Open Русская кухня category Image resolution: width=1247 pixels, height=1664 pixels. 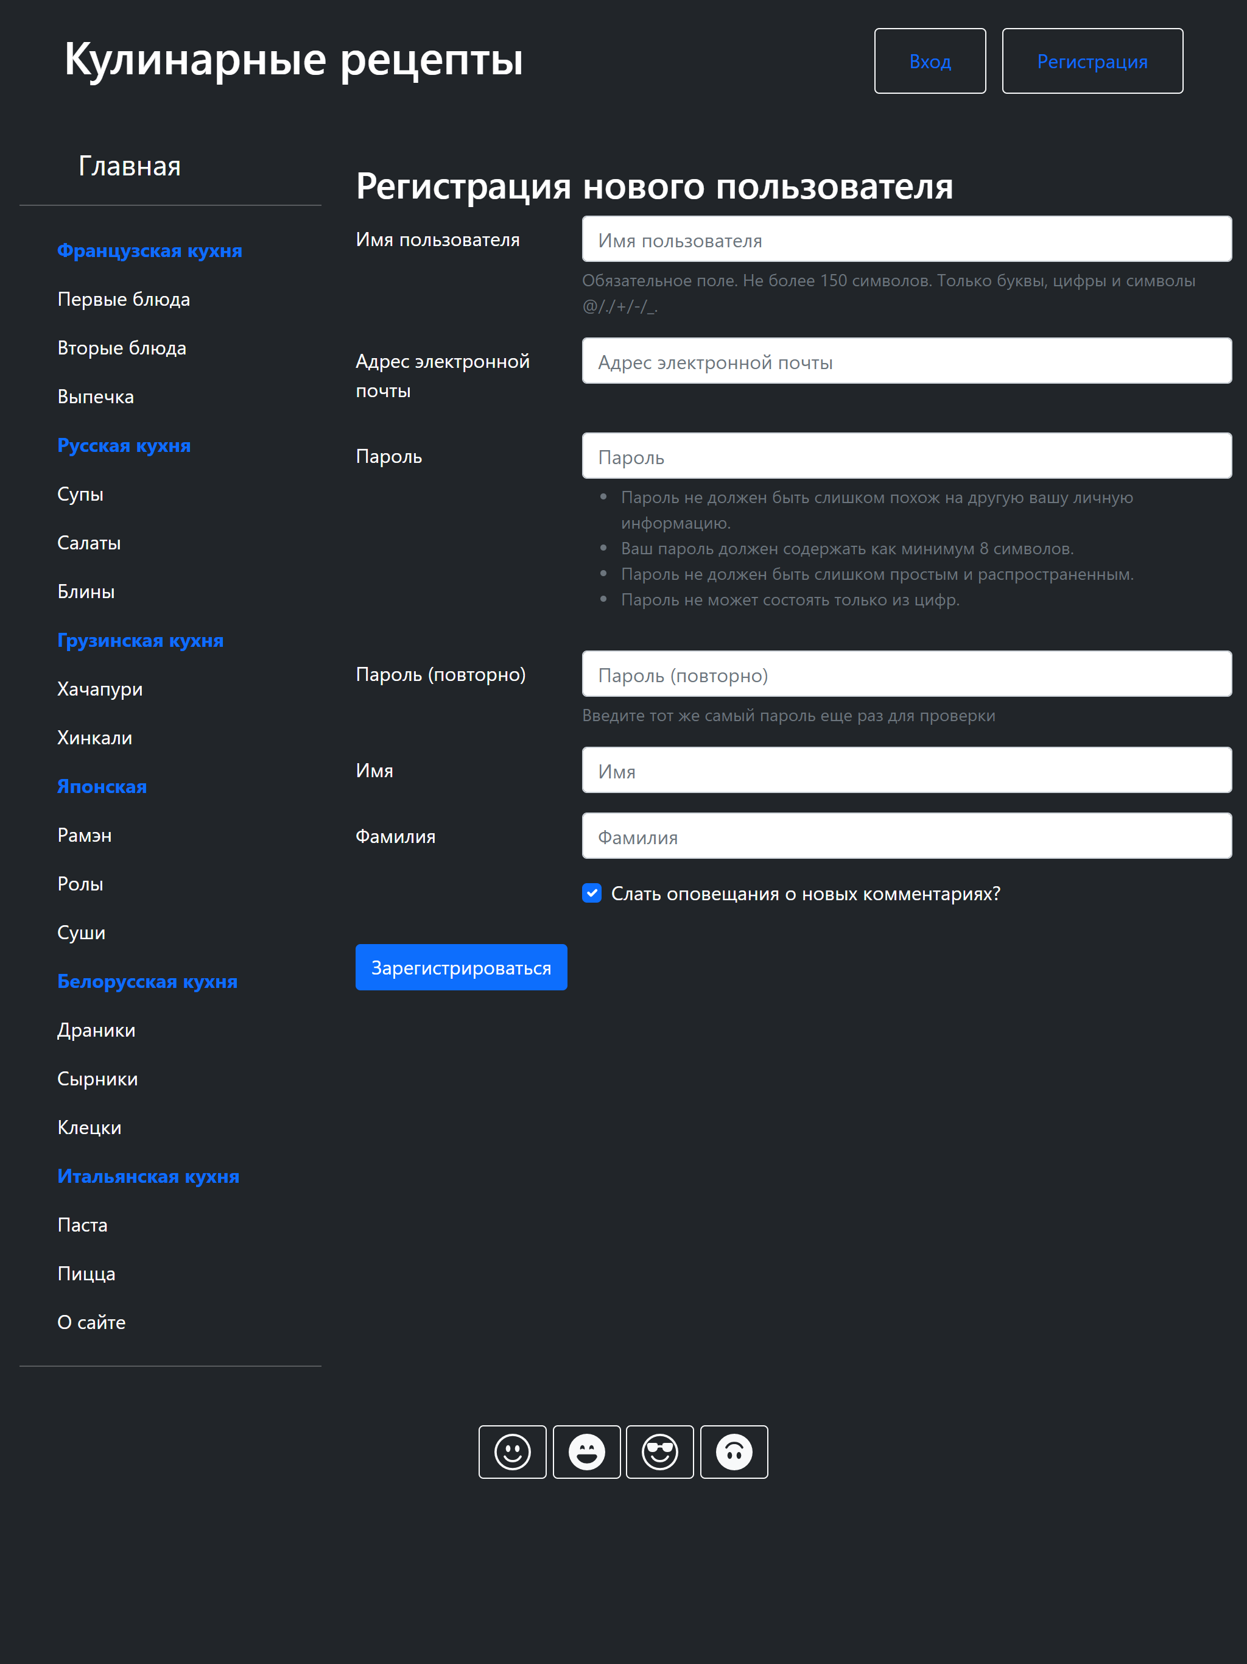pos(124,445)
